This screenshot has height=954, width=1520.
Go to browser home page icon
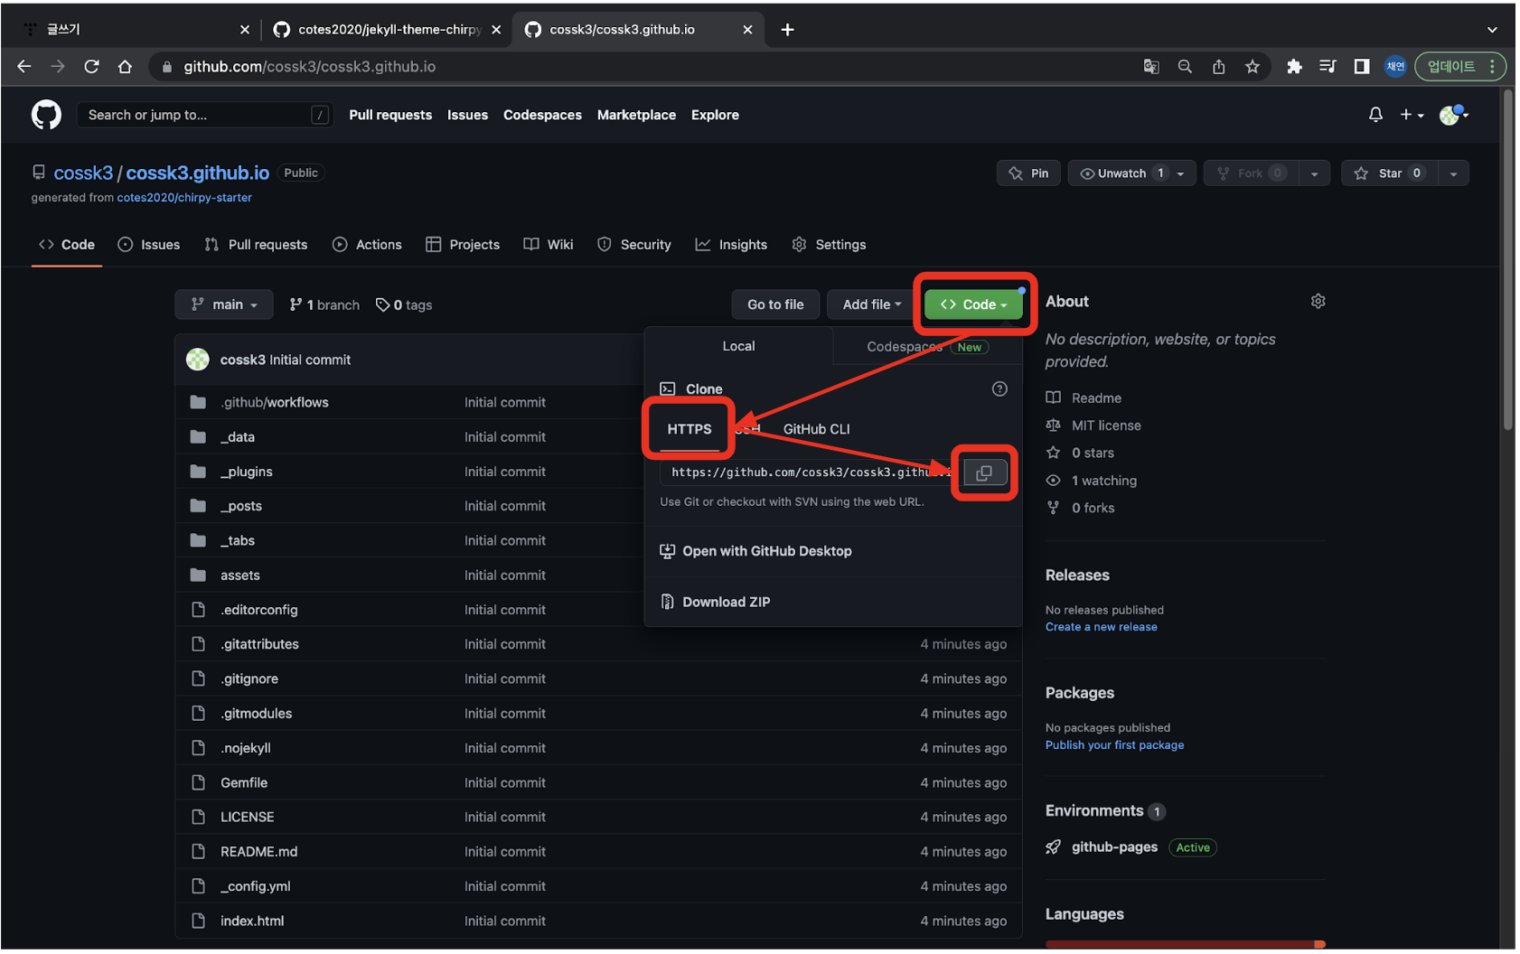click(125, 66)
